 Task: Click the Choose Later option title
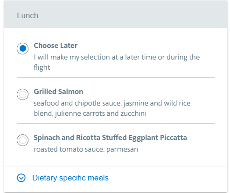click(x=56, y=46)
